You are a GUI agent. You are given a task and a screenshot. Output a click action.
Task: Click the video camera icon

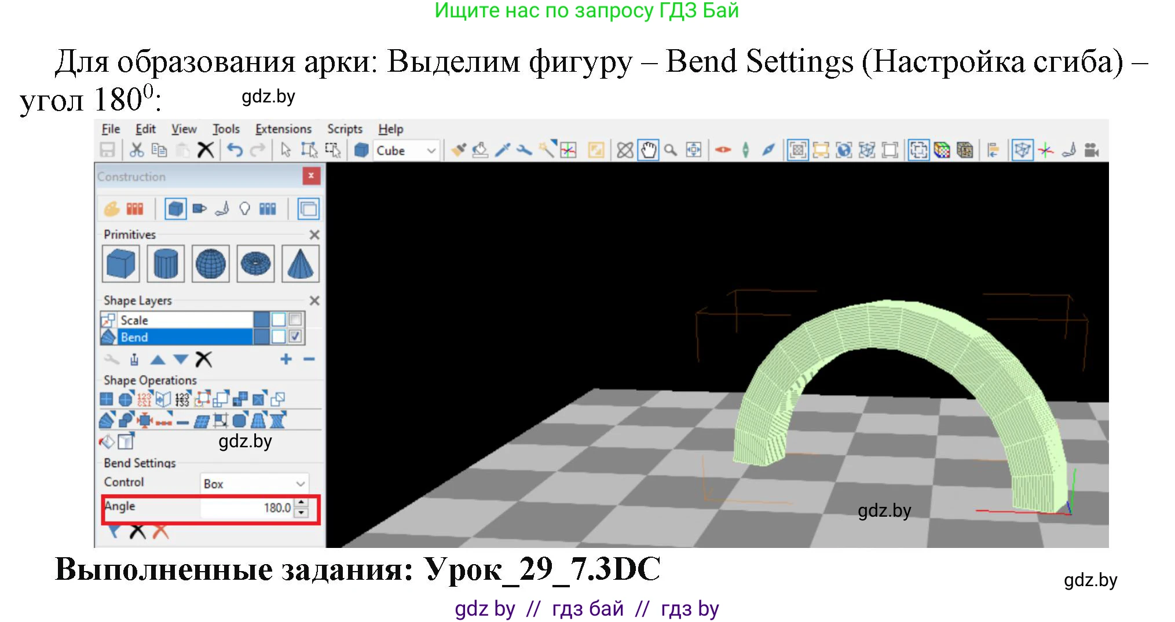pos(1092,150)
